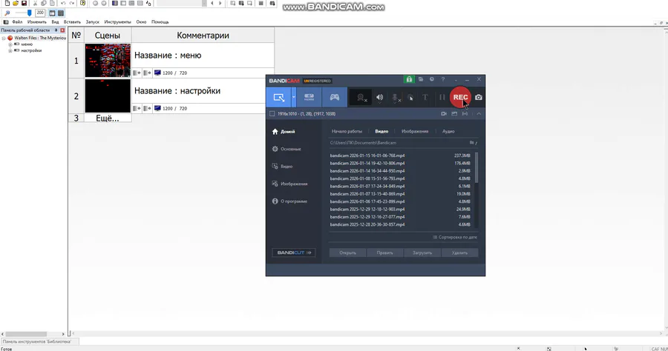Check the box next to 1916x1010 resolution
This screenshot has height=351, width=668.
pos(272,114)
